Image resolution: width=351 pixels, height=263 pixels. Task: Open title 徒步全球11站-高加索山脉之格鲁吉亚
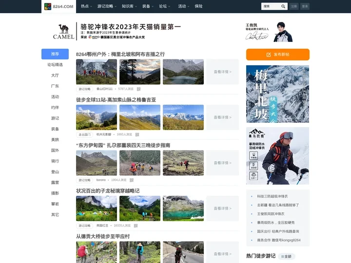[x=116, y=100]
